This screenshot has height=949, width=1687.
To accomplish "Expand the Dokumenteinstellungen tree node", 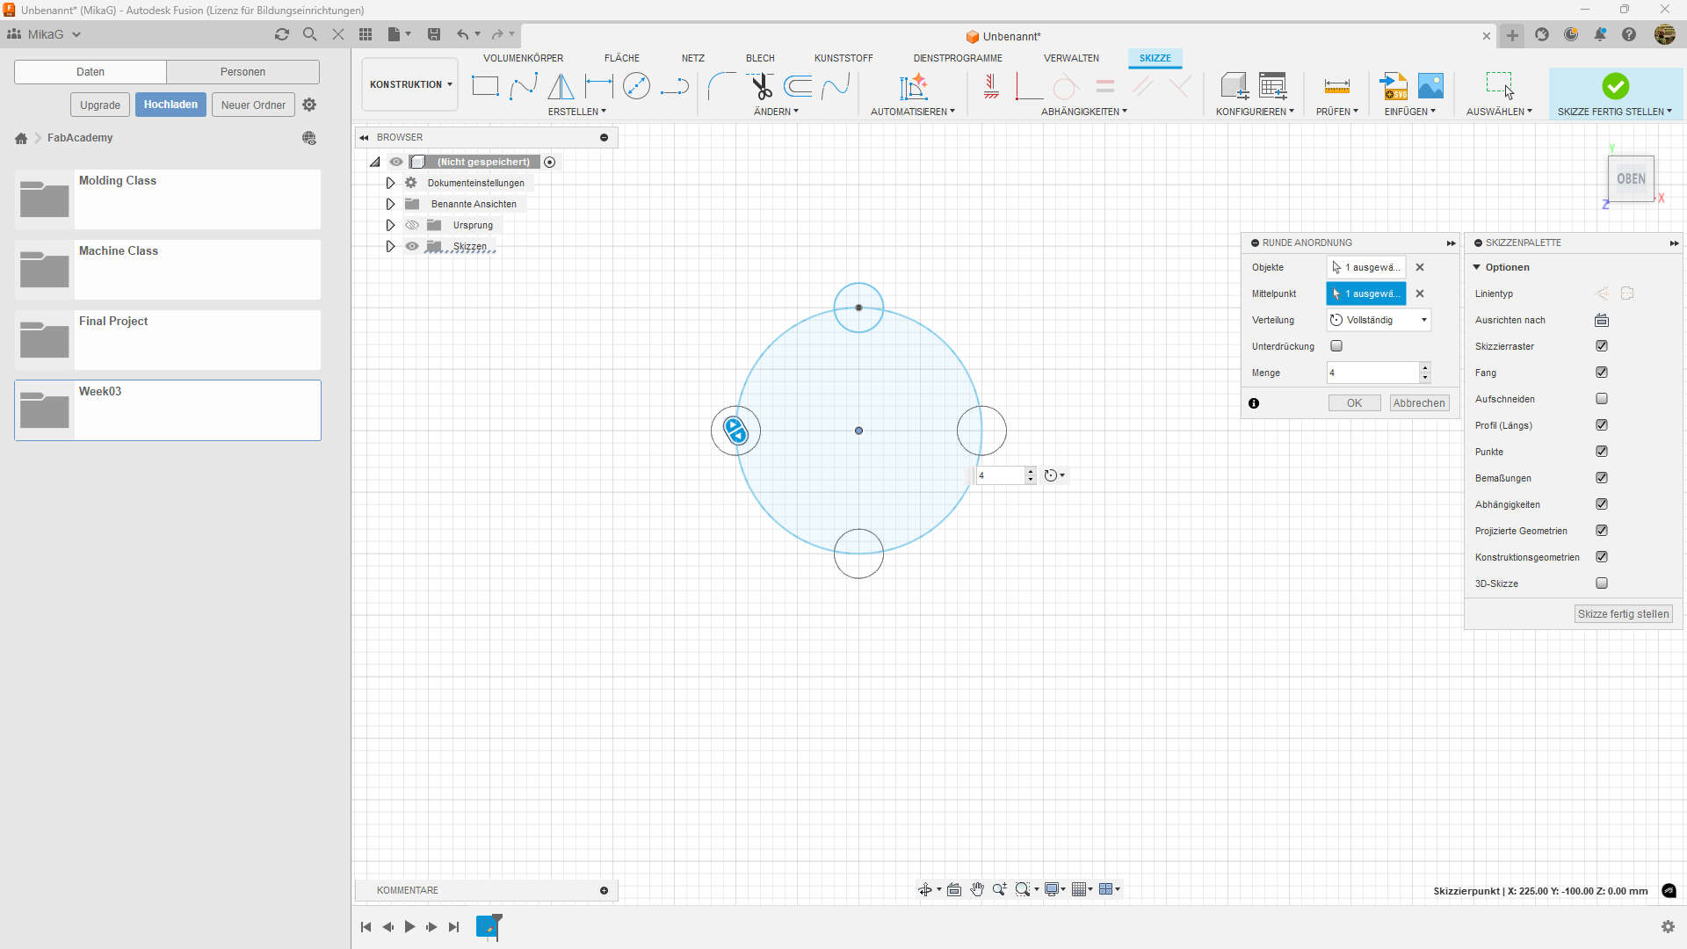I will pos(390,184).
